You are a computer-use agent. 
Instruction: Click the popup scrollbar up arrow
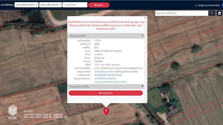[x=146, y=22]
